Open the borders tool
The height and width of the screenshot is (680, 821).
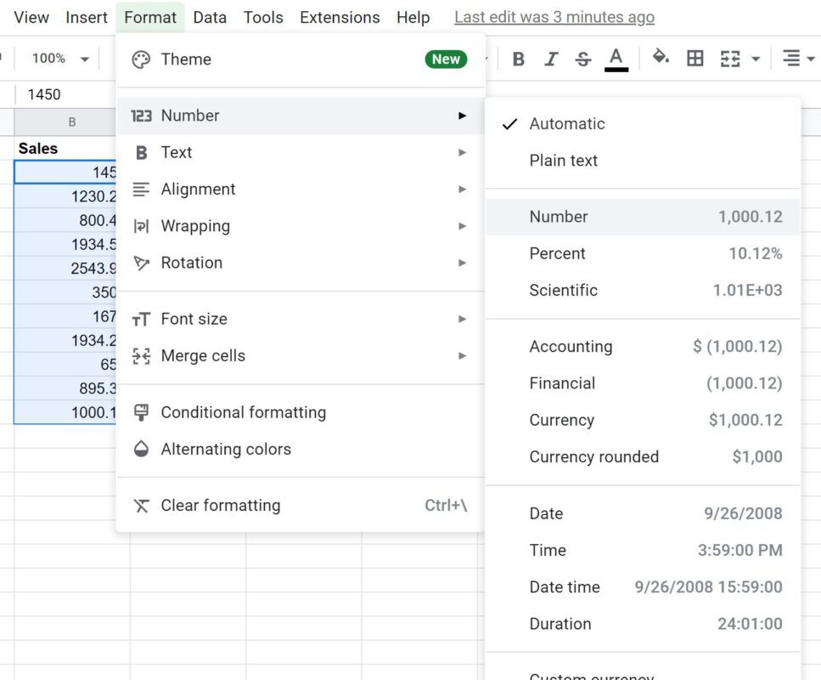tap(694, 58)
